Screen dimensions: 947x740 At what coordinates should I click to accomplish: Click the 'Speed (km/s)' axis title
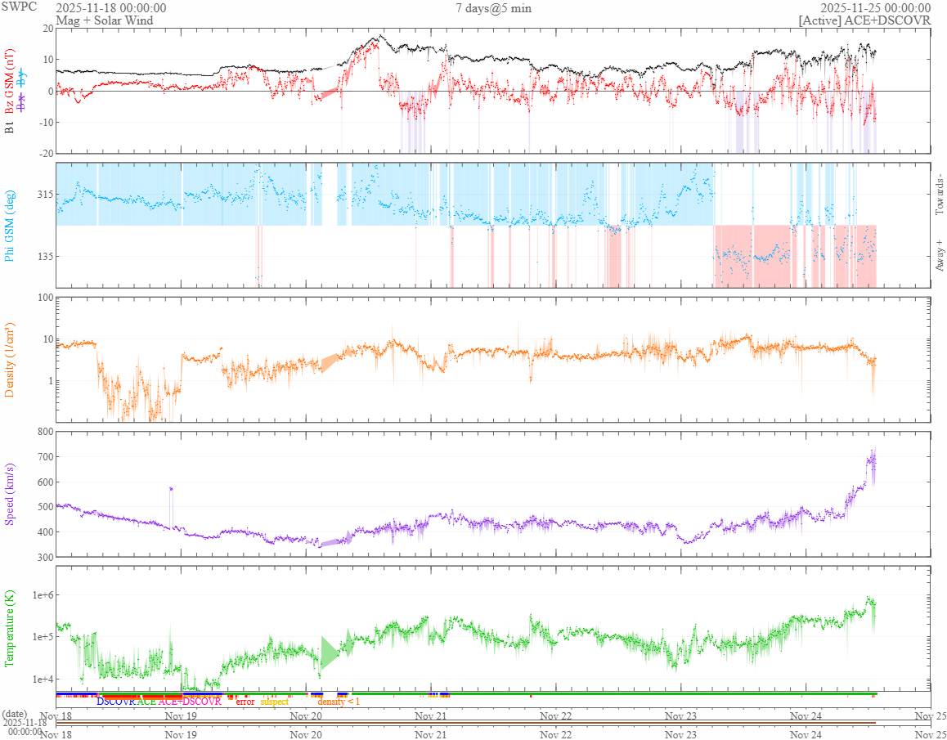10,494
